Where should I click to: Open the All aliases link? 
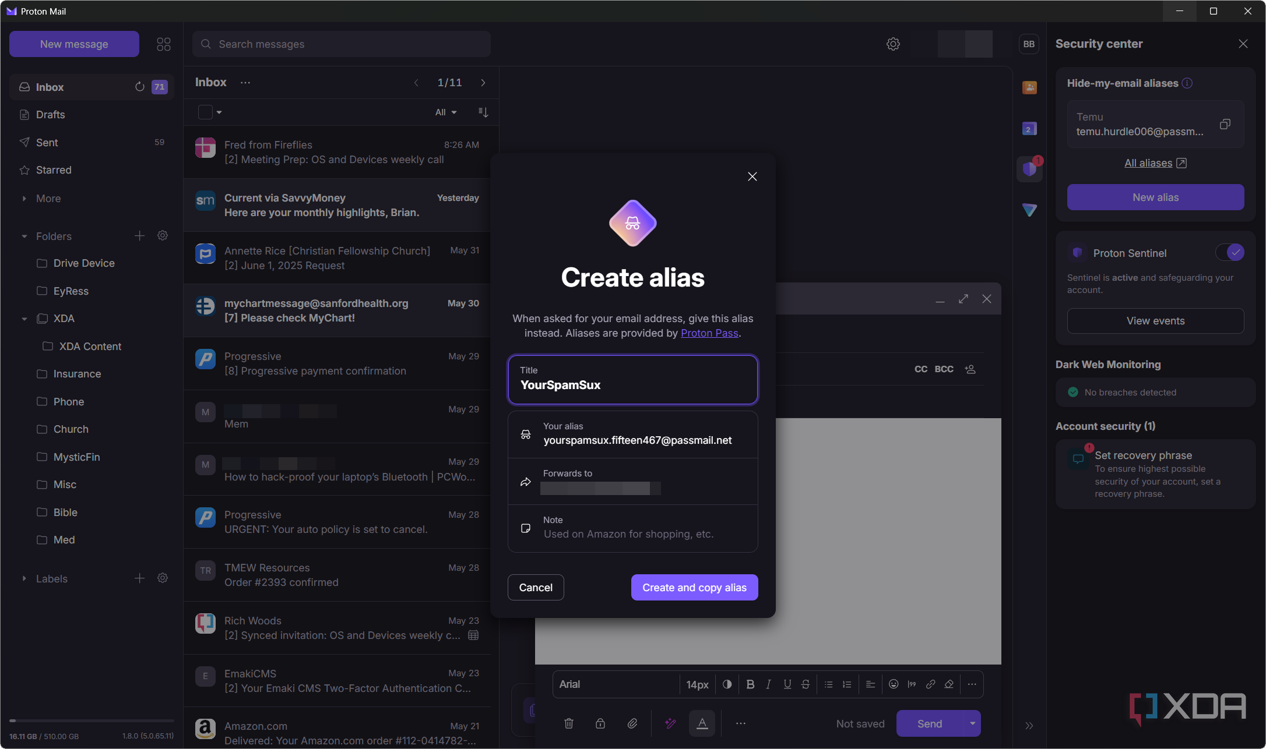pyautogui.click(x=1155, y=163)
